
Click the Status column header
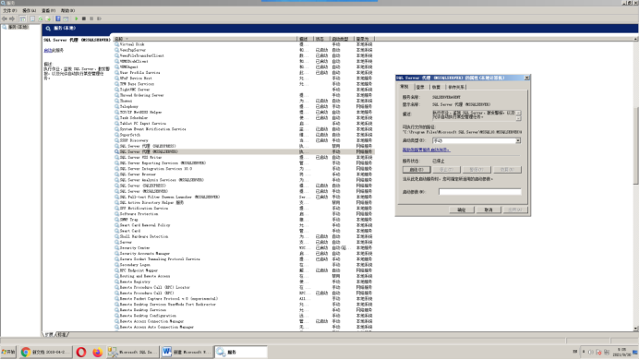tap(321, 39)
